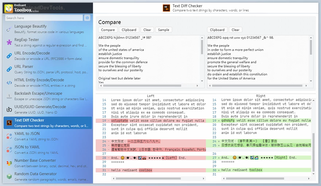This screenshot has width=321, height=186.
Task: Click right input horizontal scrollbar
Action: click(x=257, y=86)
